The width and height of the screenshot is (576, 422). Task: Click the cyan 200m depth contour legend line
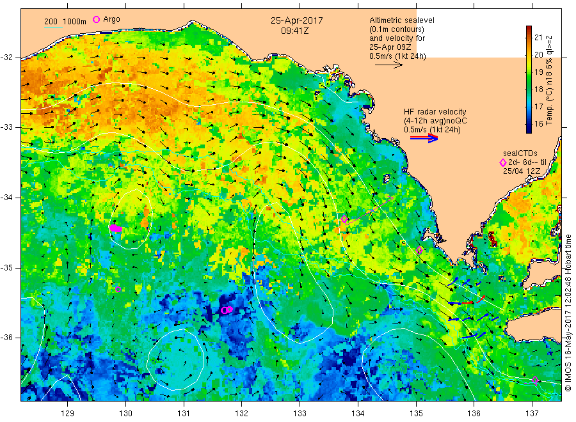53,27
